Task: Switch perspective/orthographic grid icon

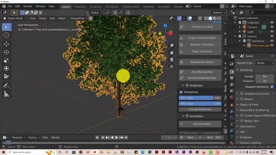Action: pos(172,67)
